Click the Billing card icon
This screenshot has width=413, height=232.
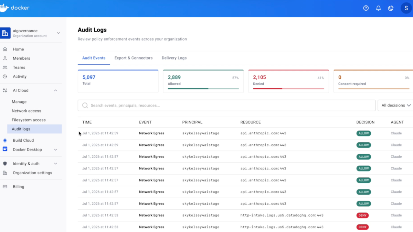[5, 187]
